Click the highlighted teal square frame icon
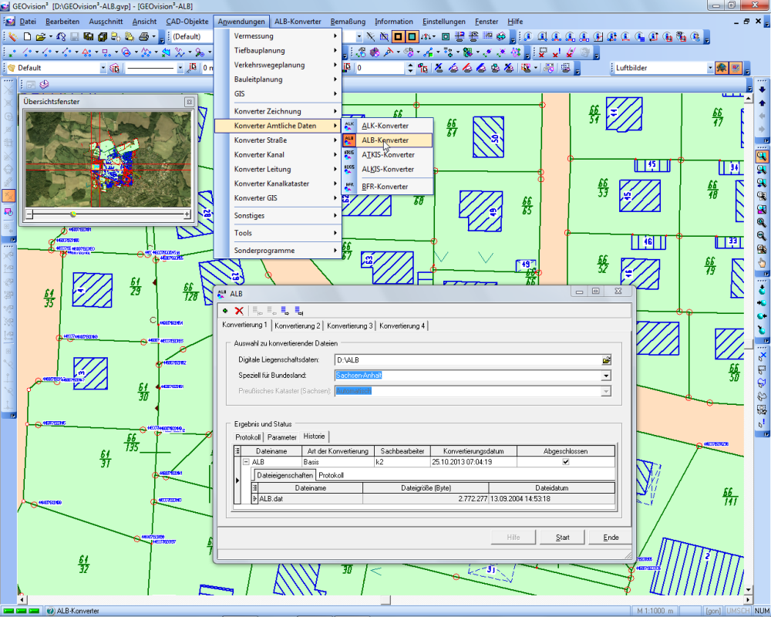The width and height of the screenshot is (771, 617). (x=412, y=36)
